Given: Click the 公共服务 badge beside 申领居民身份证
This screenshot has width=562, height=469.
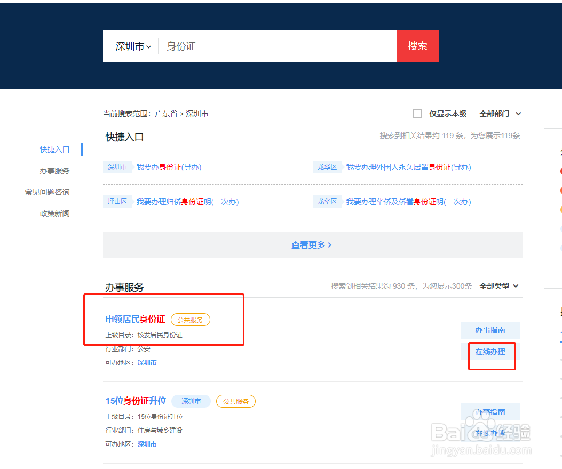Looking at the screenshot, I should point(190,320).
